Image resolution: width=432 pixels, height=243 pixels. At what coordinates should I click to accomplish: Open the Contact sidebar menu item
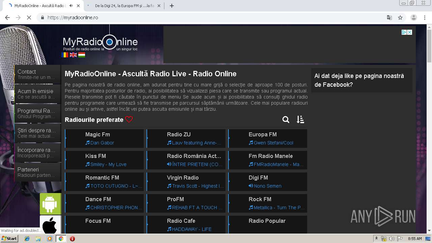37,74
